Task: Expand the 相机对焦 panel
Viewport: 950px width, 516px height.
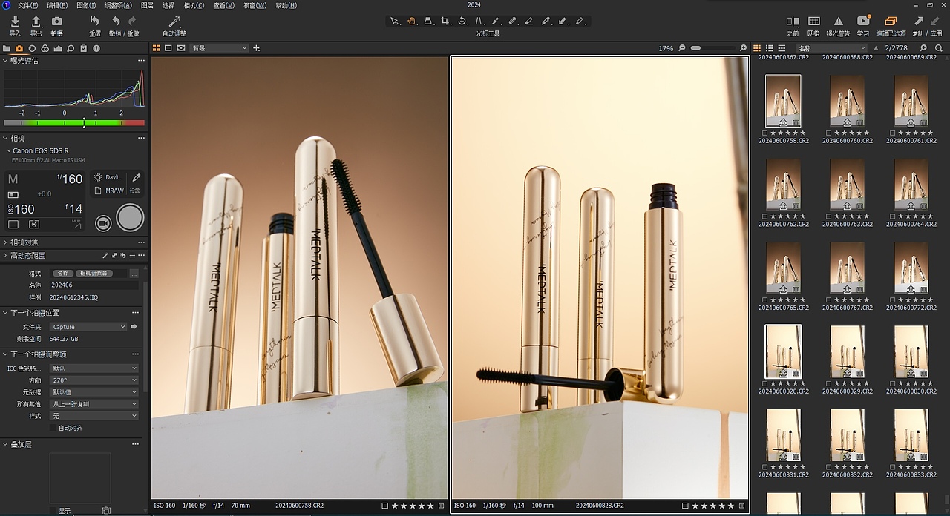Action: click(x=6, y=242)
